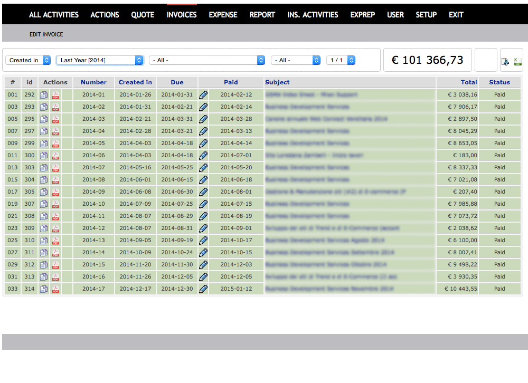Edit the paid date of invoice 2014-13
Viewport: 528px width, 383px height.
click(x=203, y=241)
